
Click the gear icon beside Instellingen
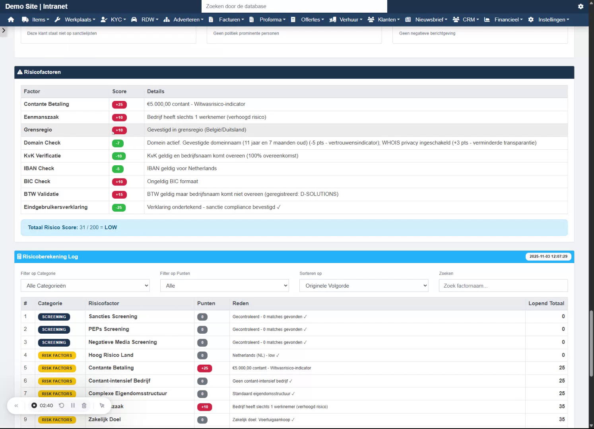click(x=531, y=19)
